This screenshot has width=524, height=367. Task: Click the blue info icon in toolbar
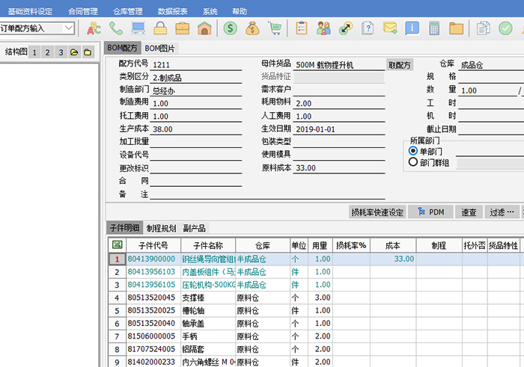pos(412,28)
